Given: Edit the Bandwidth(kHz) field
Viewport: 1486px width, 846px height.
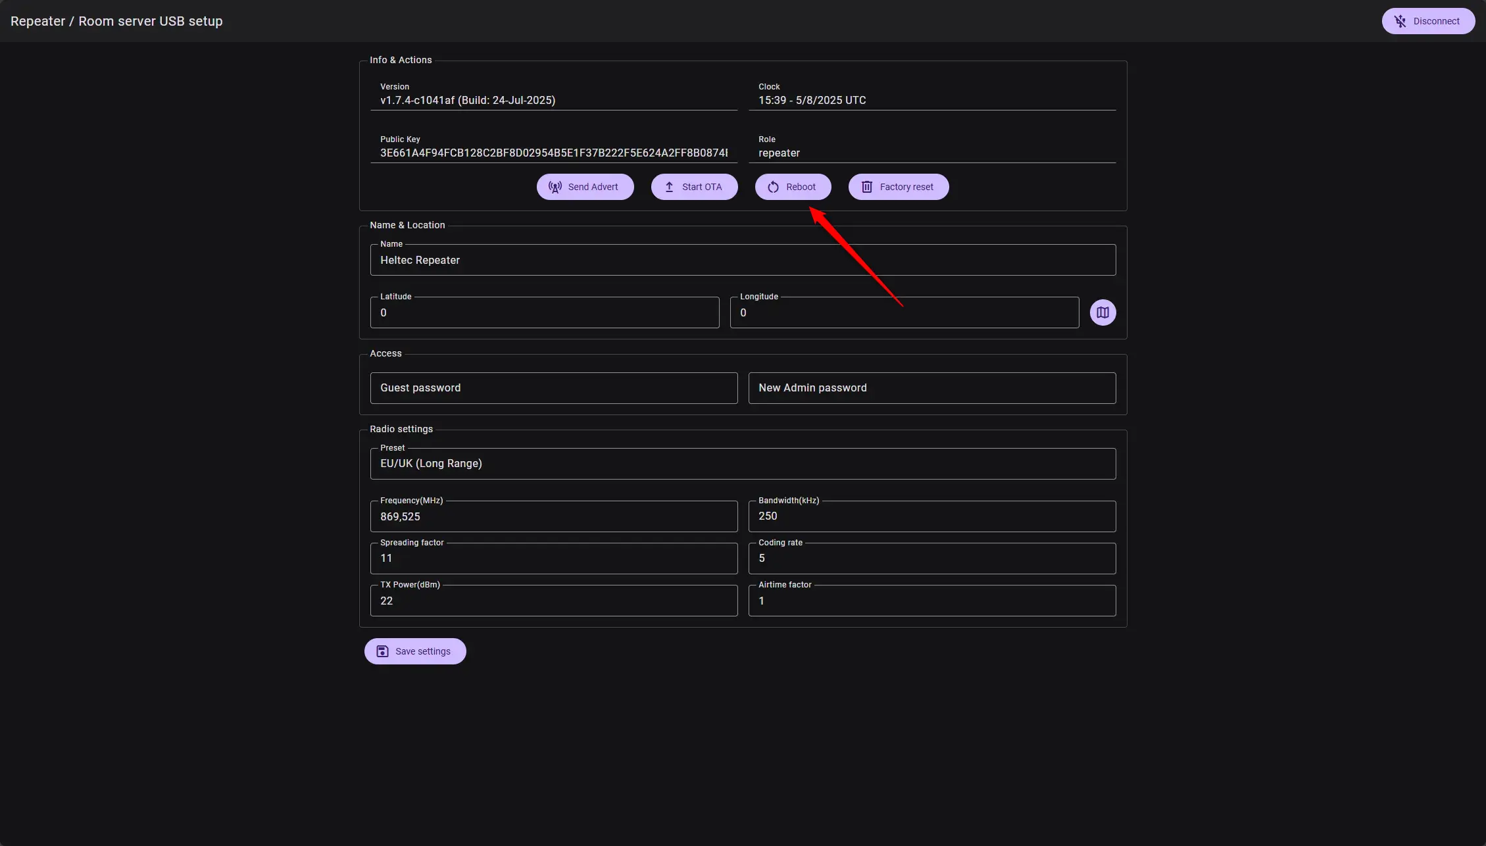Looking at the screenshot, I should [931, 516].
